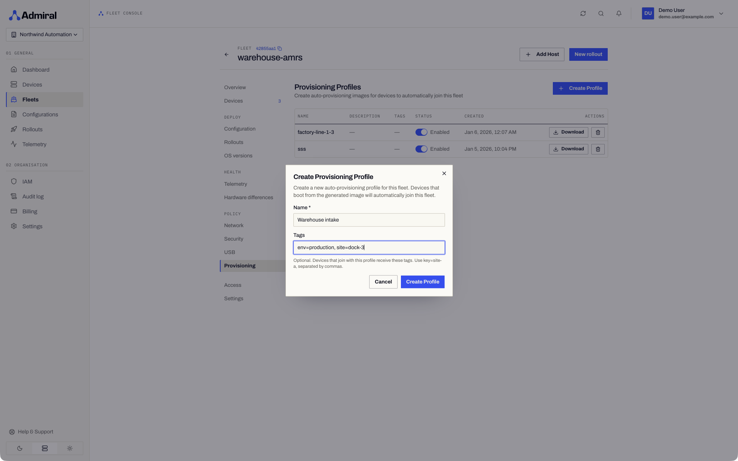Click the Configurations document icon
This screenshot has height=461, width=738.
tap(14, 115)
